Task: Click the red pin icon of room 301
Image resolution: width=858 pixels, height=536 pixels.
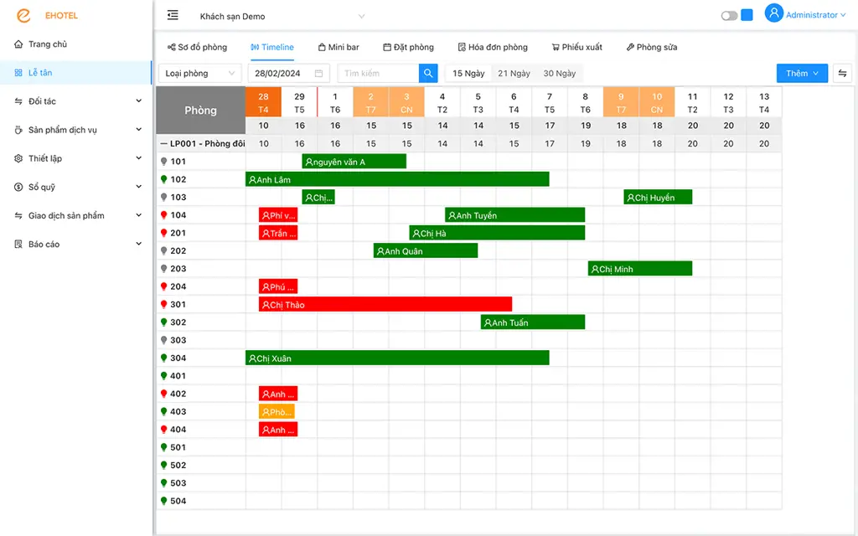Action: (163, 304)
